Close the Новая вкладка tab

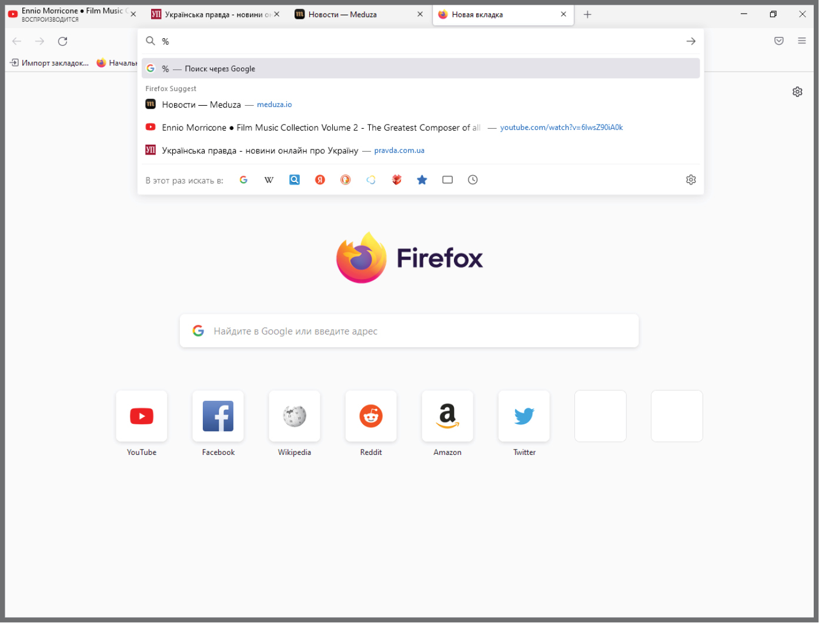coord(563,14)
